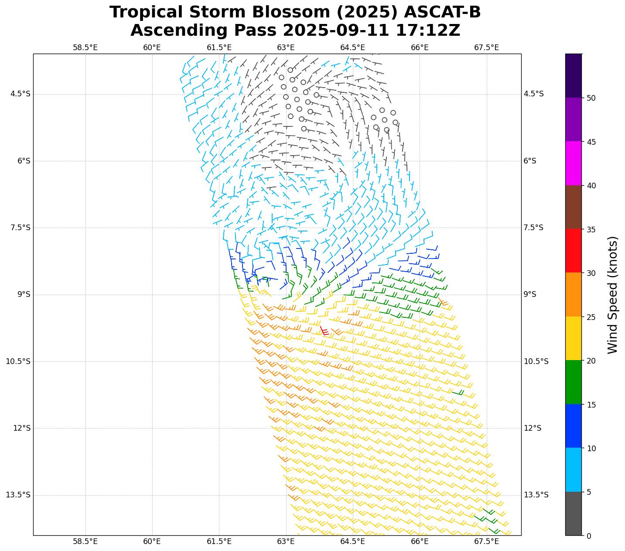
Task: Select the magenta 40–45 knot colorbar segment
Action: point(573,163)
